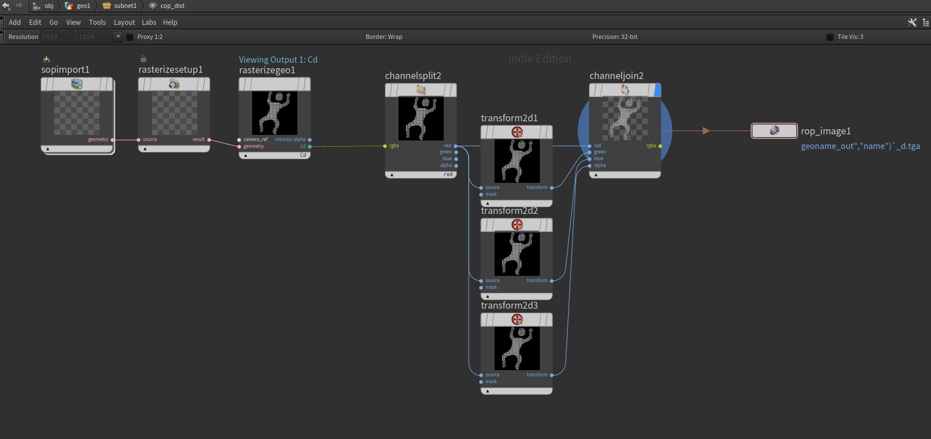The height and width of the screenshot is (439, 931).
Task: Click the first Resolution field showing 1024
Action: (x=57, y=37)
